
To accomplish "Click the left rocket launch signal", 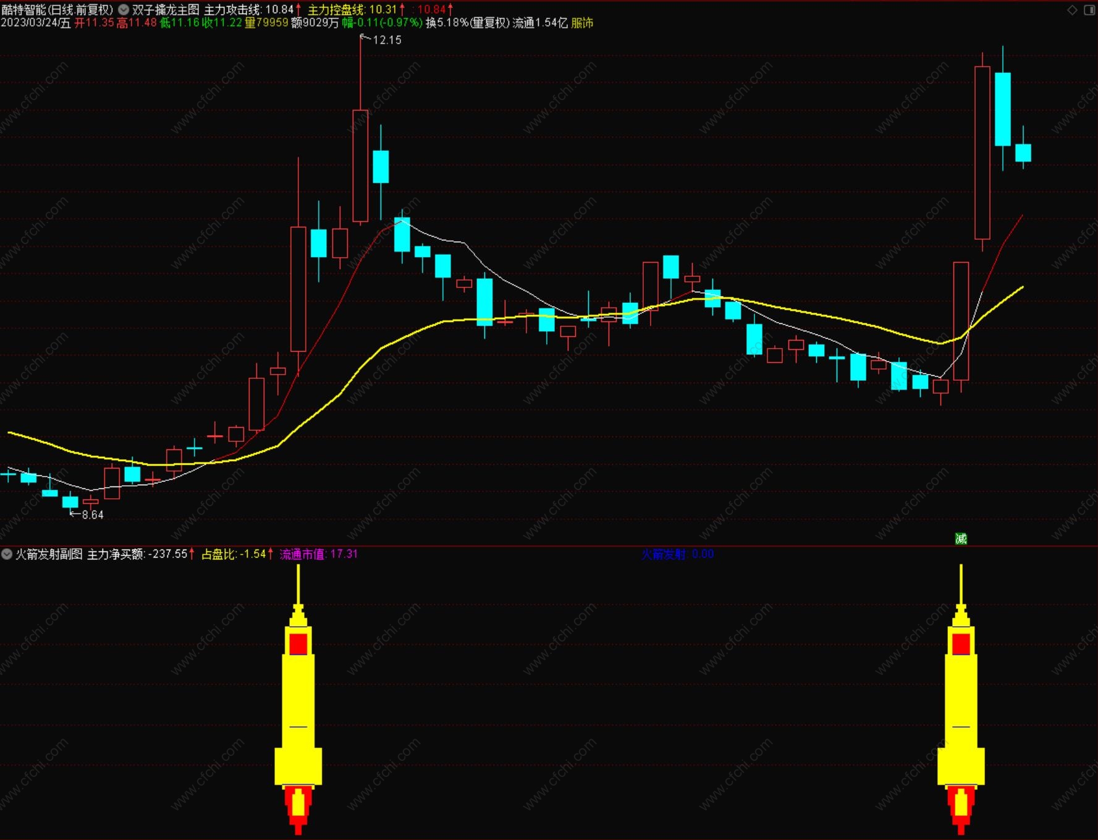I will click(298, 698).
